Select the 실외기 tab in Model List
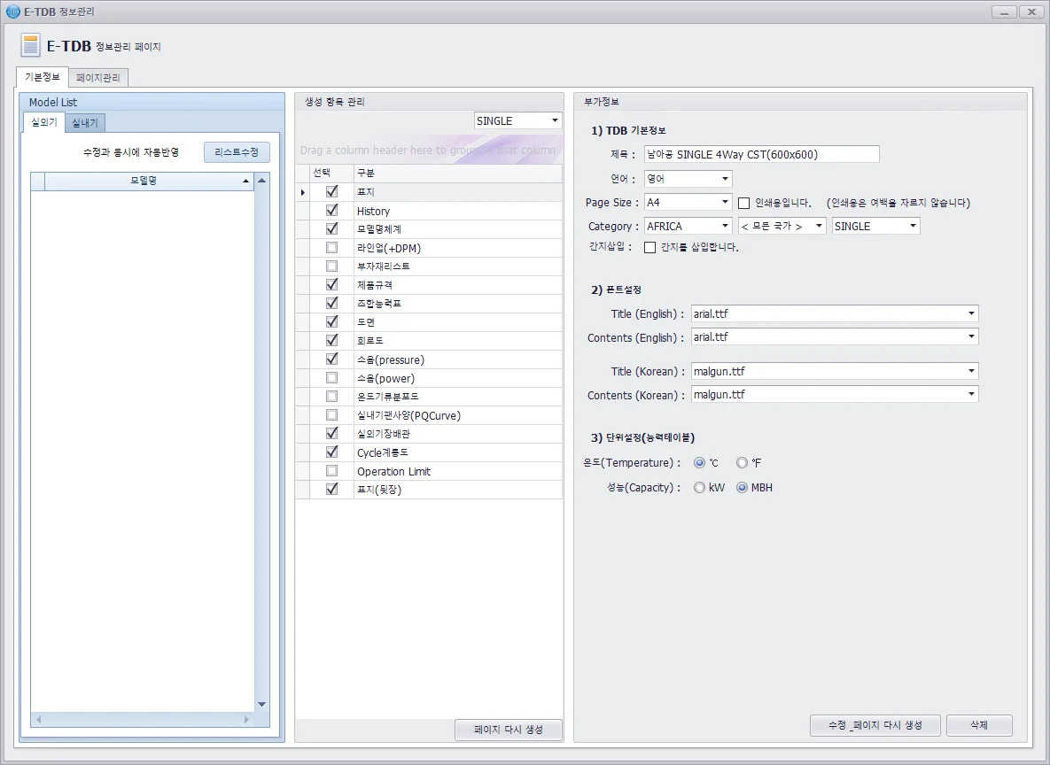The width and height of the screenshot is (1050, 765). (44, 122)
